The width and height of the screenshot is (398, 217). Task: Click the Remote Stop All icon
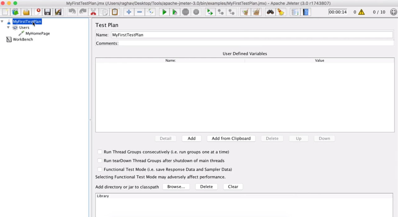point(221,12)
